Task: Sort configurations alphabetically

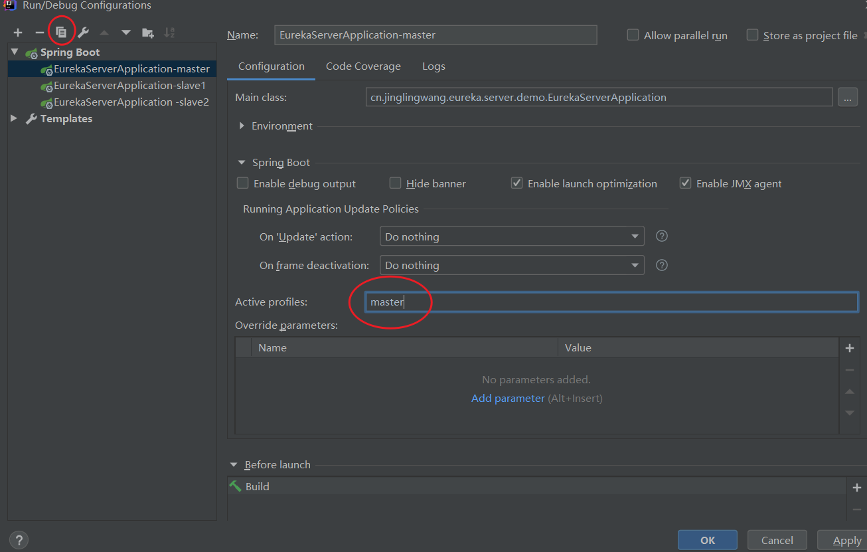Action: coord(170,33)
